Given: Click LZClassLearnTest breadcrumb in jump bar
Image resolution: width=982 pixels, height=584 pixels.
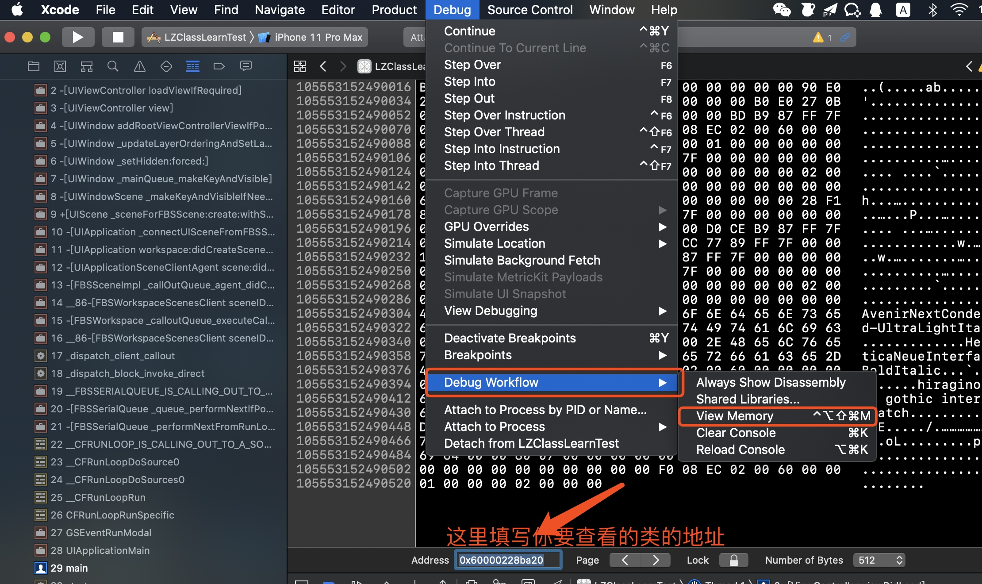Looking at the screenshot, I should [x=391, y=66].
